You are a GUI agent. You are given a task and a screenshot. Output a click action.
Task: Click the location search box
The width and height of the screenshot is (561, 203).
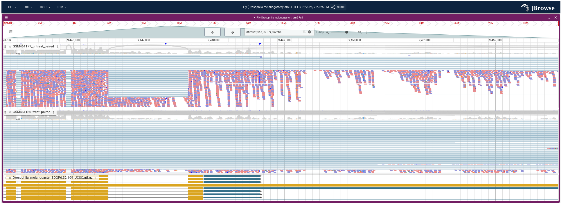pyautogui.click(x=273, y=32)
